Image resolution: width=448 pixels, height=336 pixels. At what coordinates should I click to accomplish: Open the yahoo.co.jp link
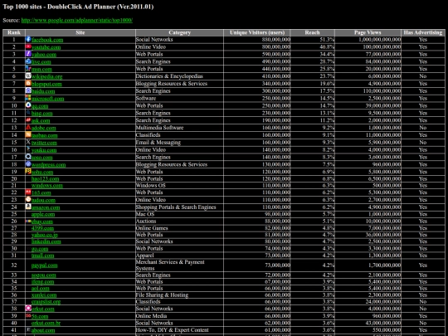45,235
